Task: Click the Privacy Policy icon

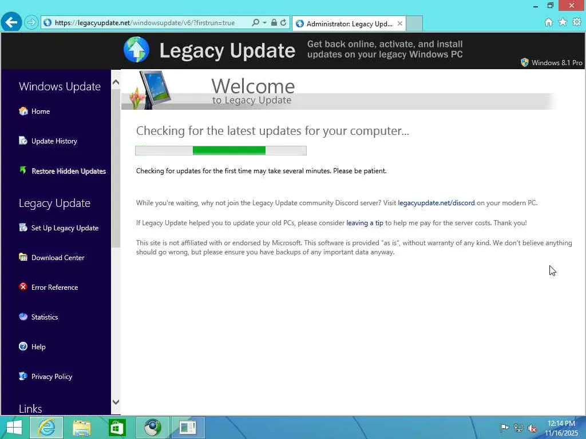Action: pyautogui.click(x=23, y=376)
